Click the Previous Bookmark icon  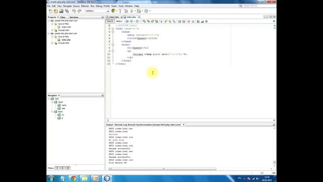click(166, 21)
